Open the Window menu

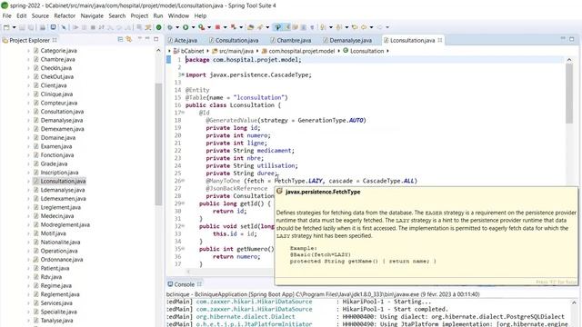point(178,15)
